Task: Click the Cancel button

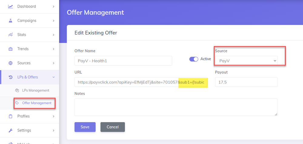Action: (113, 127)
